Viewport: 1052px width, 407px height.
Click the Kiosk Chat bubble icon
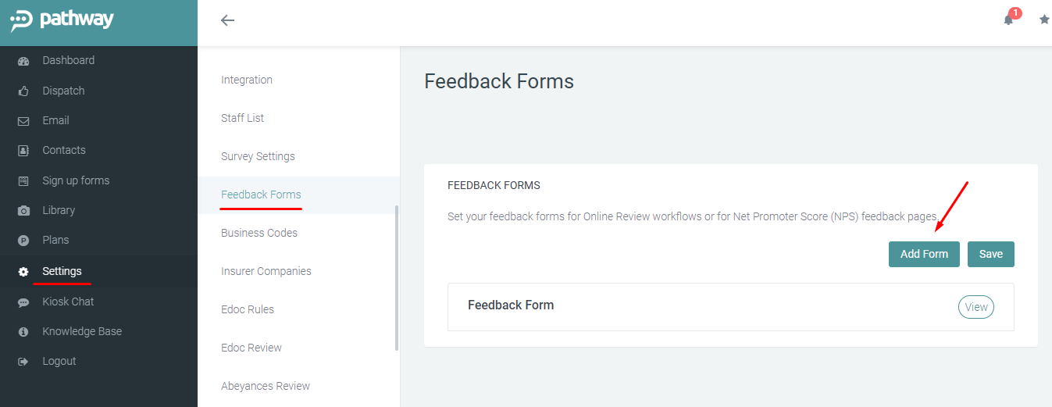point(23,302)
